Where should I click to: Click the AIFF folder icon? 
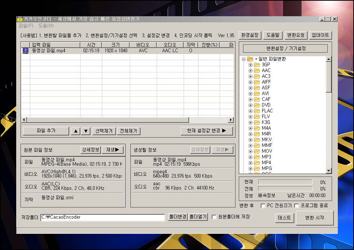coord(257,82)
